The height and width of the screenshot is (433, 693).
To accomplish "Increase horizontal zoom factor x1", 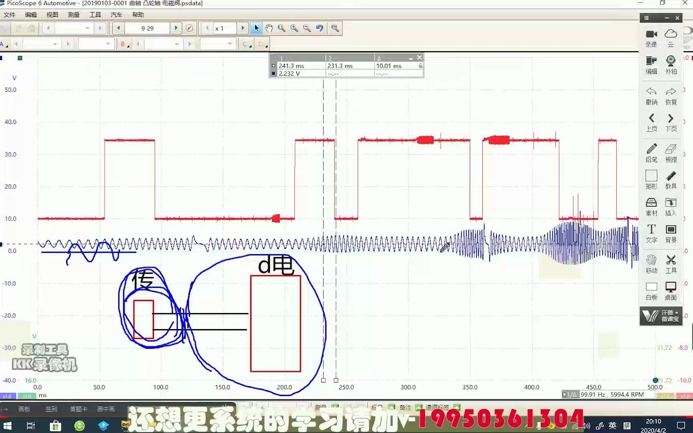I will coord(243,28).
